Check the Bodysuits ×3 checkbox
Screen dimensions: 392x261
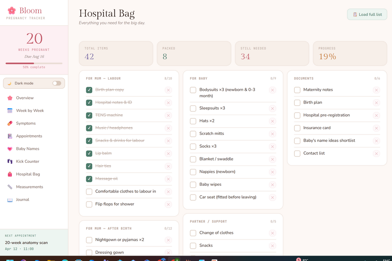193,90
